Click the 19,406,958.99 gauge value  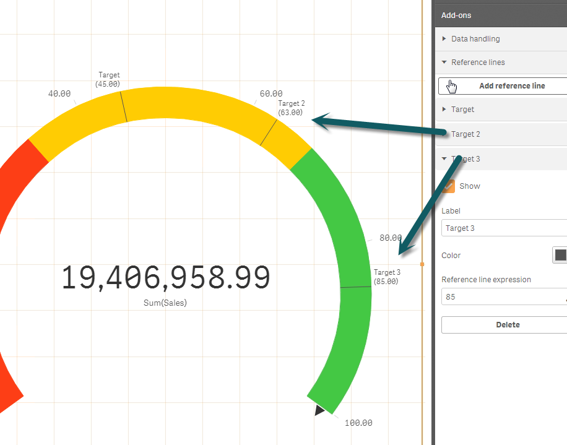[x=166, y=278]
